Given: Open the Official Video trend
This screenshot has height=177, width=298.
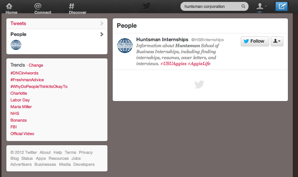Looking at the screenshot, I should coord(22,134).
